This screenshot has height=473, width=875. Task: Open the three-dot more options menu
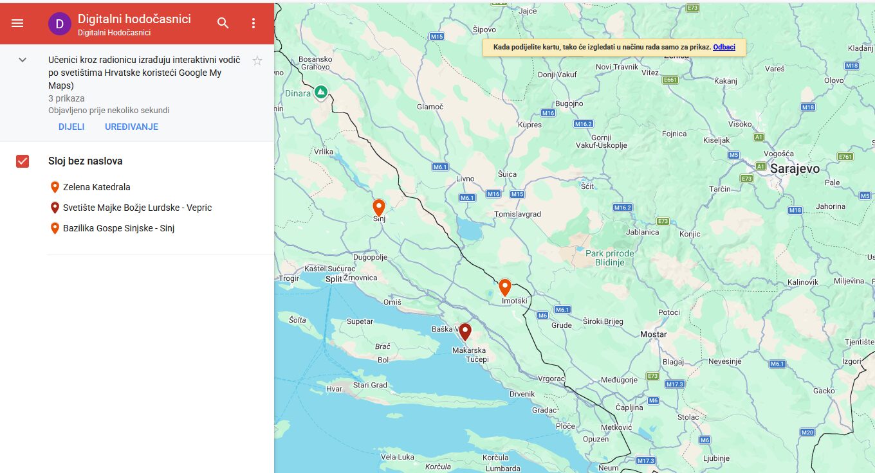point(253,23)
